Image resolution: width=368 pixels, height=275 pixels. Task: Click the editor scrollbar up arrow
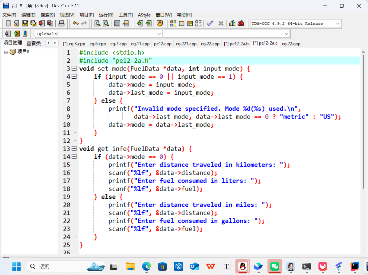(x=363, y=52)
